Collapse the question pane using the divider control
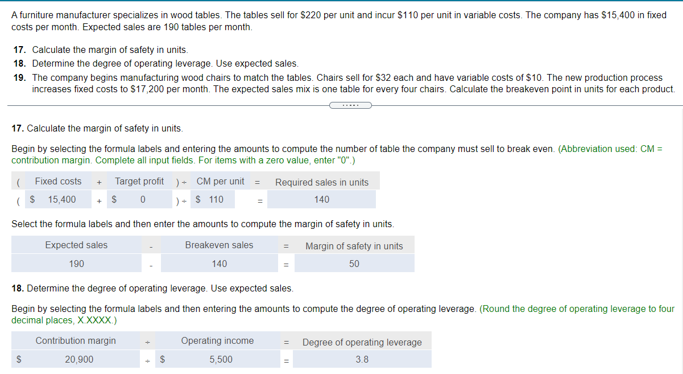The width and height of the screenshot is (683, 374). (350, 105)
